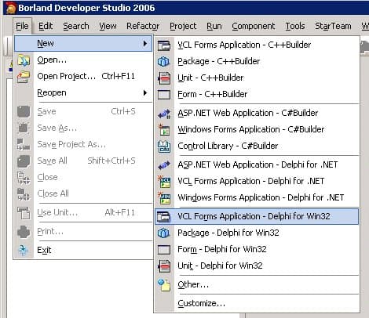Select Form - Delphi for Win32
369x318 pixels.
click(257, 249)
